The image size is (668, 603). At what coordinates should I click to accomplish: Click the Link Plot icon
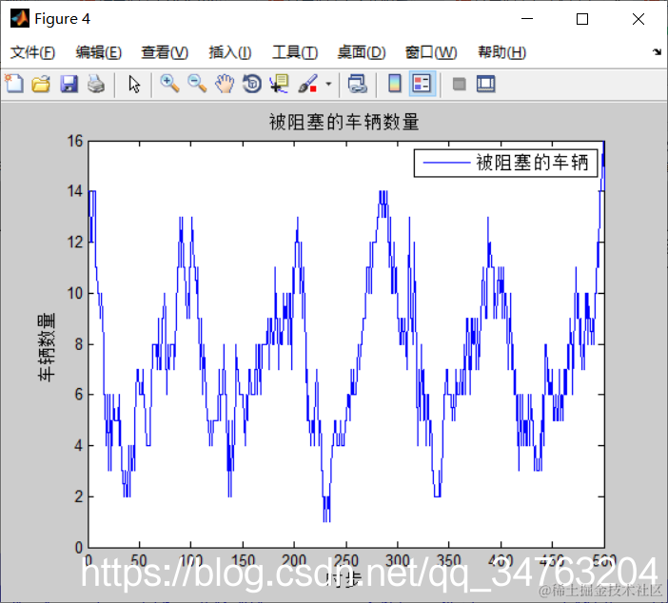click(x=357, y=84)
